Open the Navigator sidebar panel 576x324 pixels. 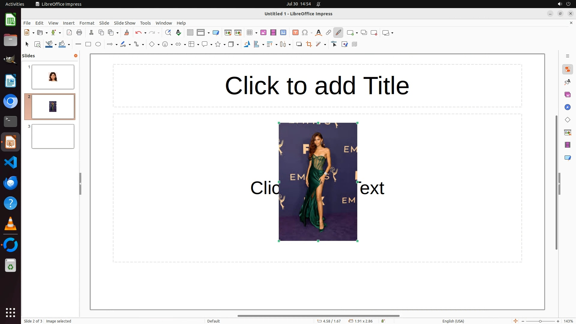click(x=567, y=107)
